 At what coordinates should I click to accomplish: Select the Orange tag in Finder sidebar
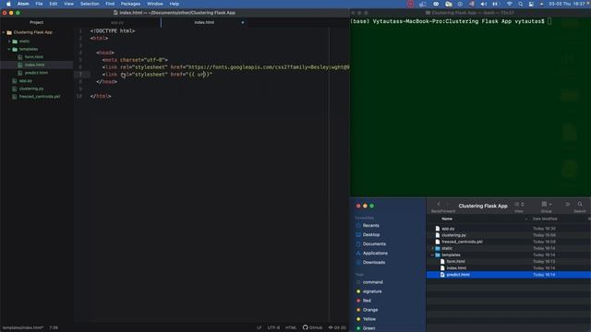click(369, 310)
